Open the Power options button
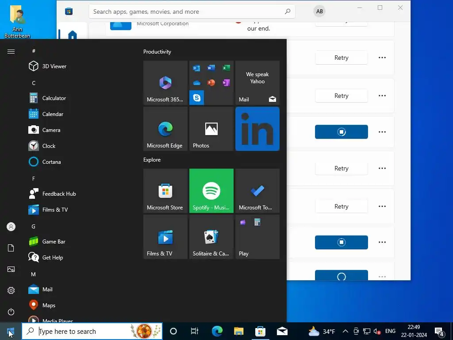 11,312
